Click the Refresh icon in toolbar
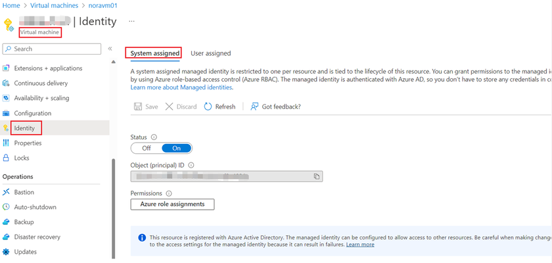This screenshot has height=263, width=552. [208, 107]
